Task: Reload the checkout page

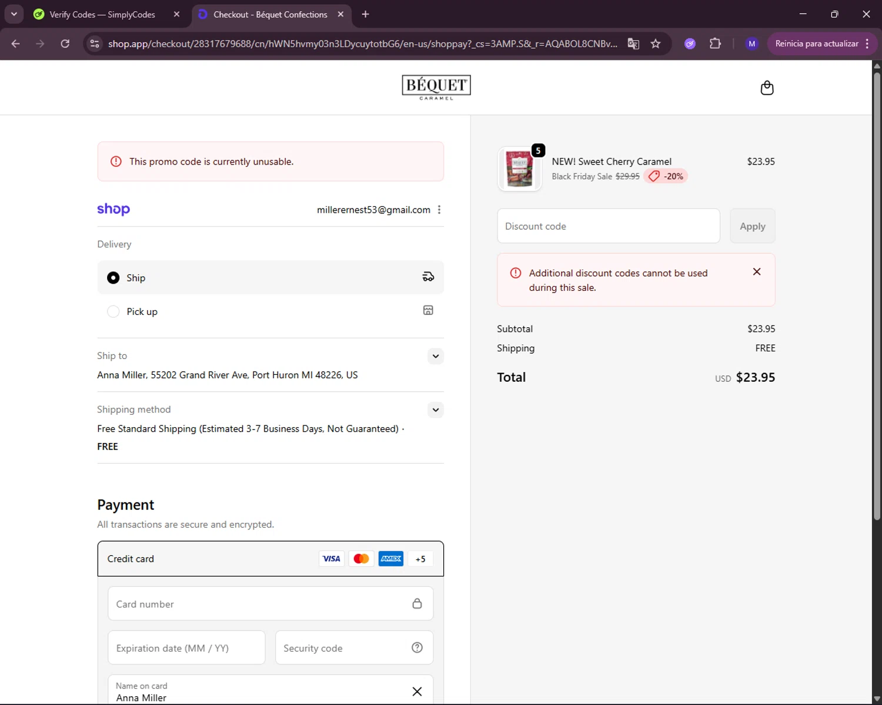Action: click(x=65, y=43)
